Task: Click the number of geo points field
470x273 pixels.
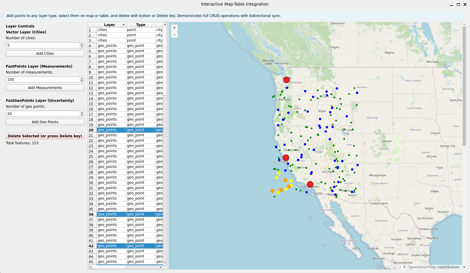Action: point(43,114)
